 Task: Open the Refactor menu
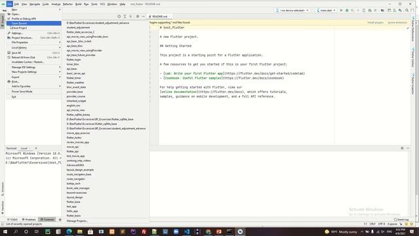coord(67,4)
